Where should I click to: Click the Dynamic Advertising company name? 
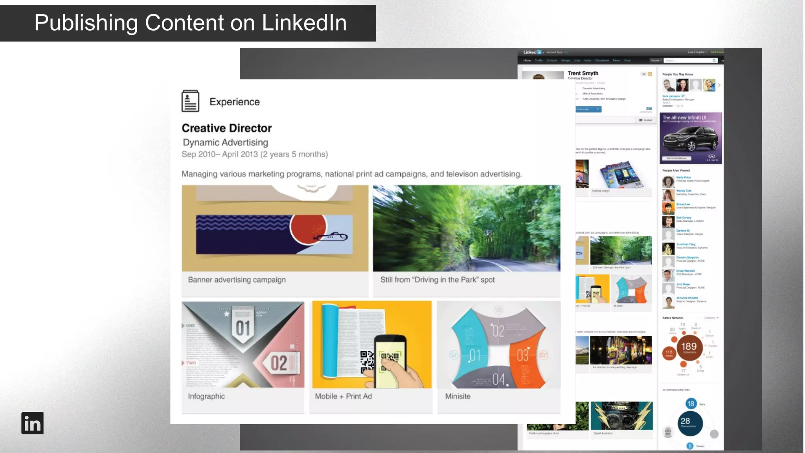click(x=225, y=142)
